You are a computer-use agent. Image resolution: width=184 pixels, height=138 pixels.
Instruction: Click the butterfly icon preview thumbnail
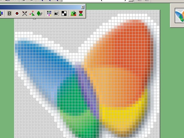179,15
